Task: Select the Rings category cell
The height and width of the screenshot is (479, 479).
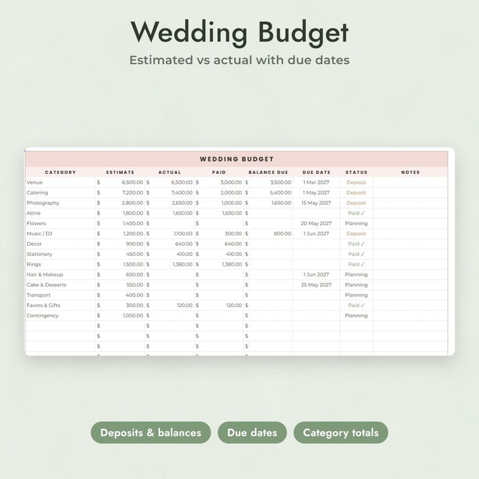Action: tap(60, 264)
